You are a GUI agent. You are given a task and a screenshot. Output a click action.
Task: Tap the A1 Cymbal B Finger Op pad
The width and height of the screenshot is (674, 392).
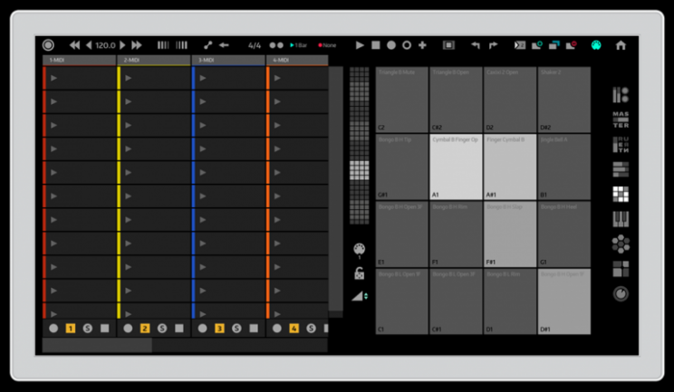tap(456, 167)
